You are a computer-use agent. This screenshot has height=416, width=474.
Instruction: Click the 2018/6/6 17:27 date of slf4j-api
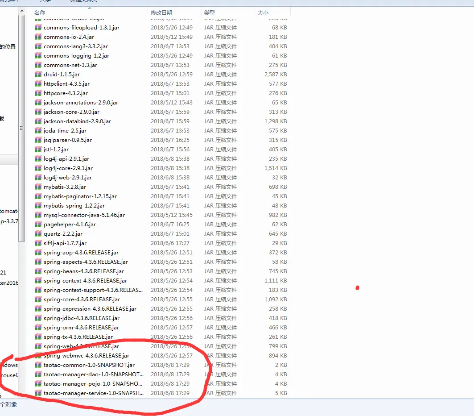pyautogui.click(x=170, y=243)
